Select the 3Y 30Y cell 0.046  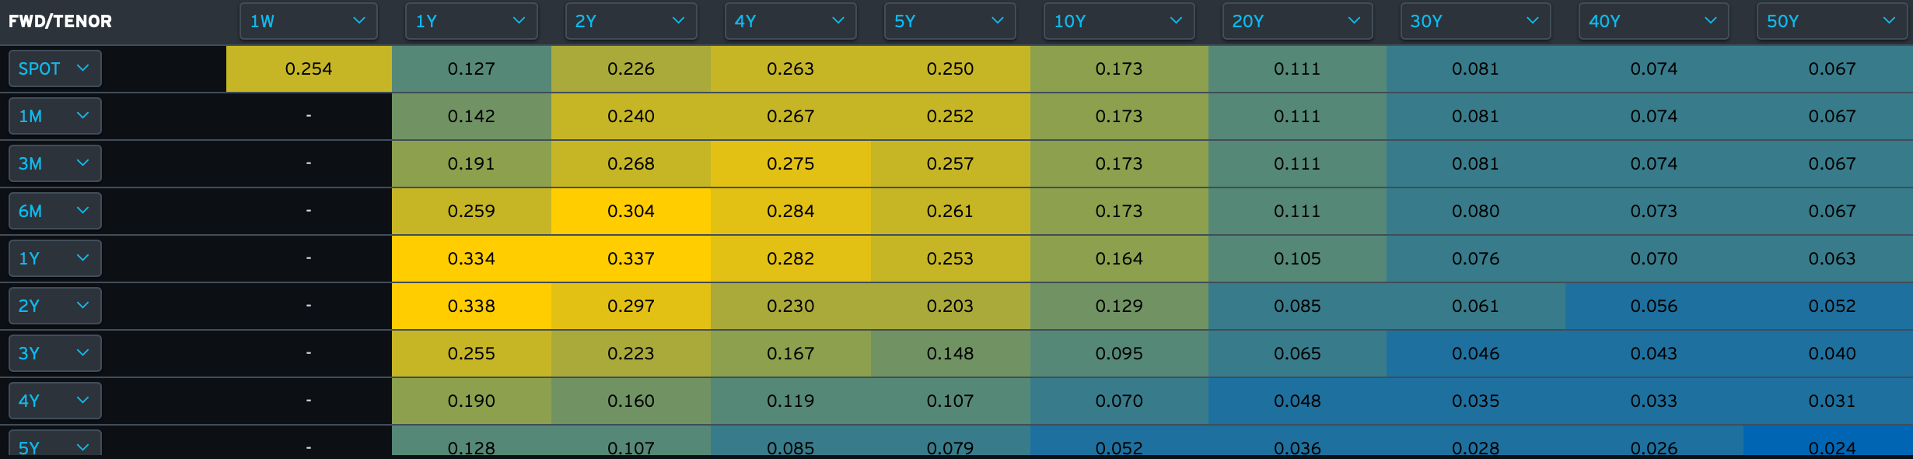[x=1476, y=353]
